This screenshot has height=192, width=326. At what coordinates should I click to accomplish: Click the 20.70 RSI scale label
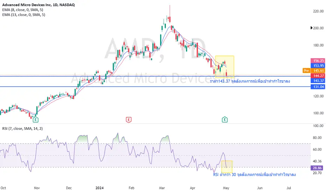pyautogui.click(x=317, y=173)
